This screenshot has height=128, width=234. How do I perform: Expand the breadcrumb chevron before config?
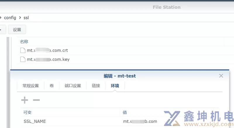(x=1, y=18)
